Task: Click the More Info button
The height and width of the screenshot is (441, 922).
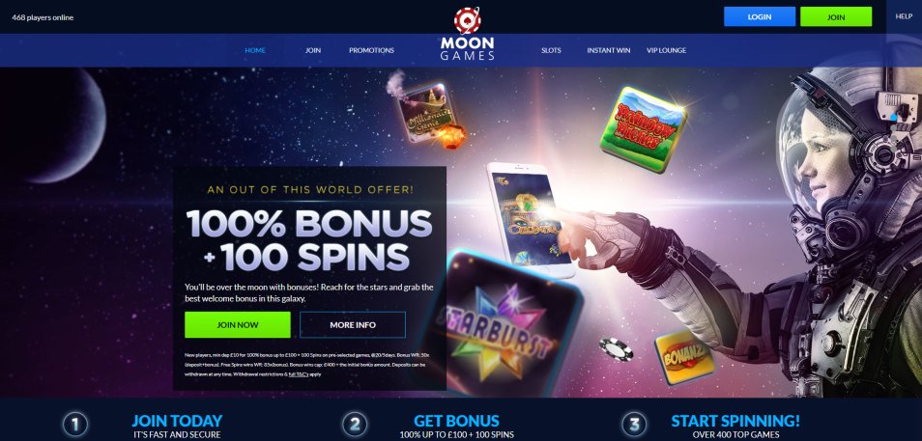Action: tap(353, 325)
